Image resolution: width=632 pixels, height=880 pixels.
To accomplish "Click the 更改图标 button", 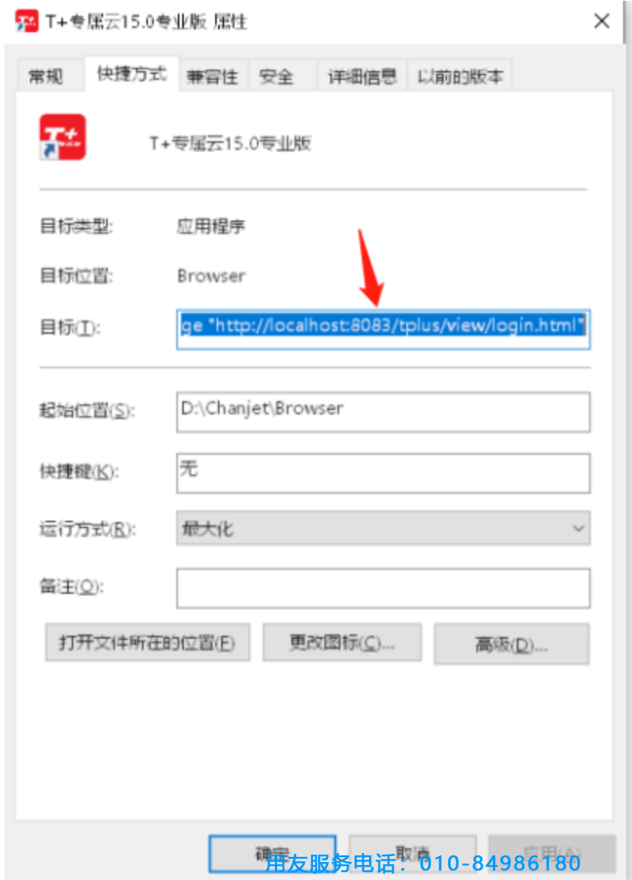I will tap(342, 642).
